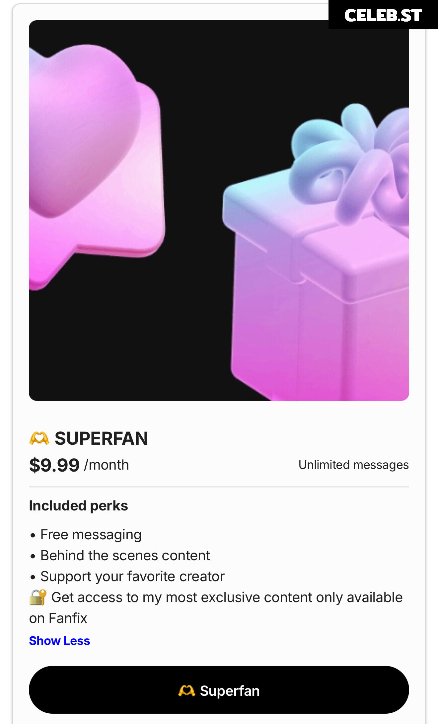Click the CELEB.ST logo badge
Screen dimensions: 438x724
pos(383,15)
